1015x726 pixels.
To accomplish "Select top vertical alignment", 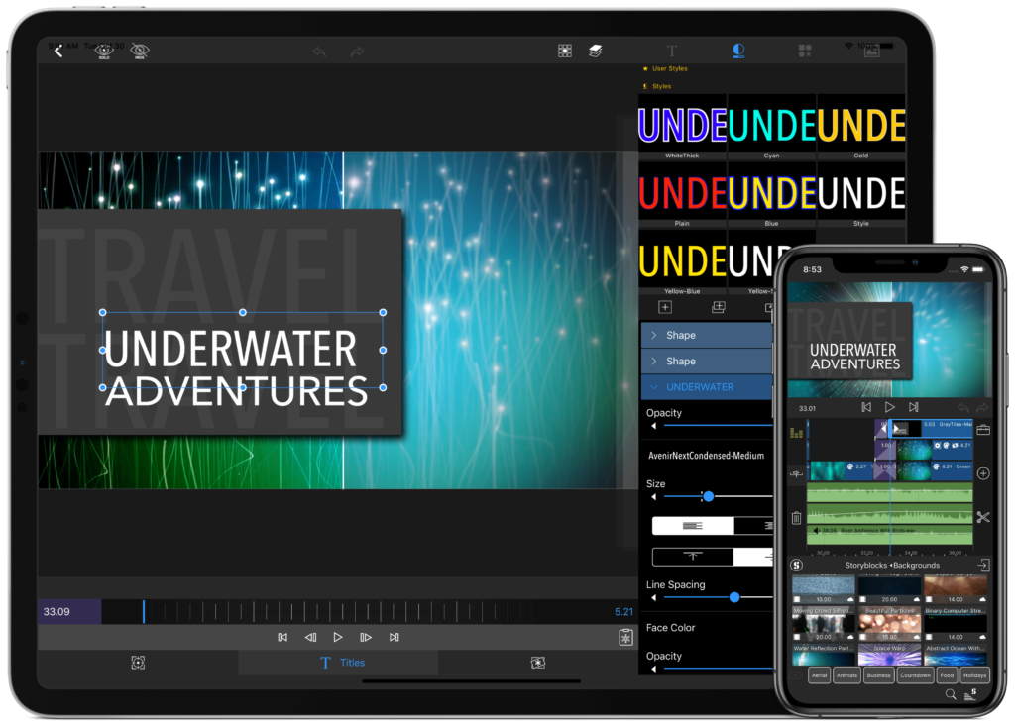I will pyautogui.click(x=693, y=556).
